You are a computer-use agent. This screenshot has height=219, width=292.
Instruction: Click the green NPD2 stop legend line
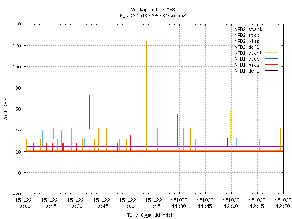click(272, 35)
